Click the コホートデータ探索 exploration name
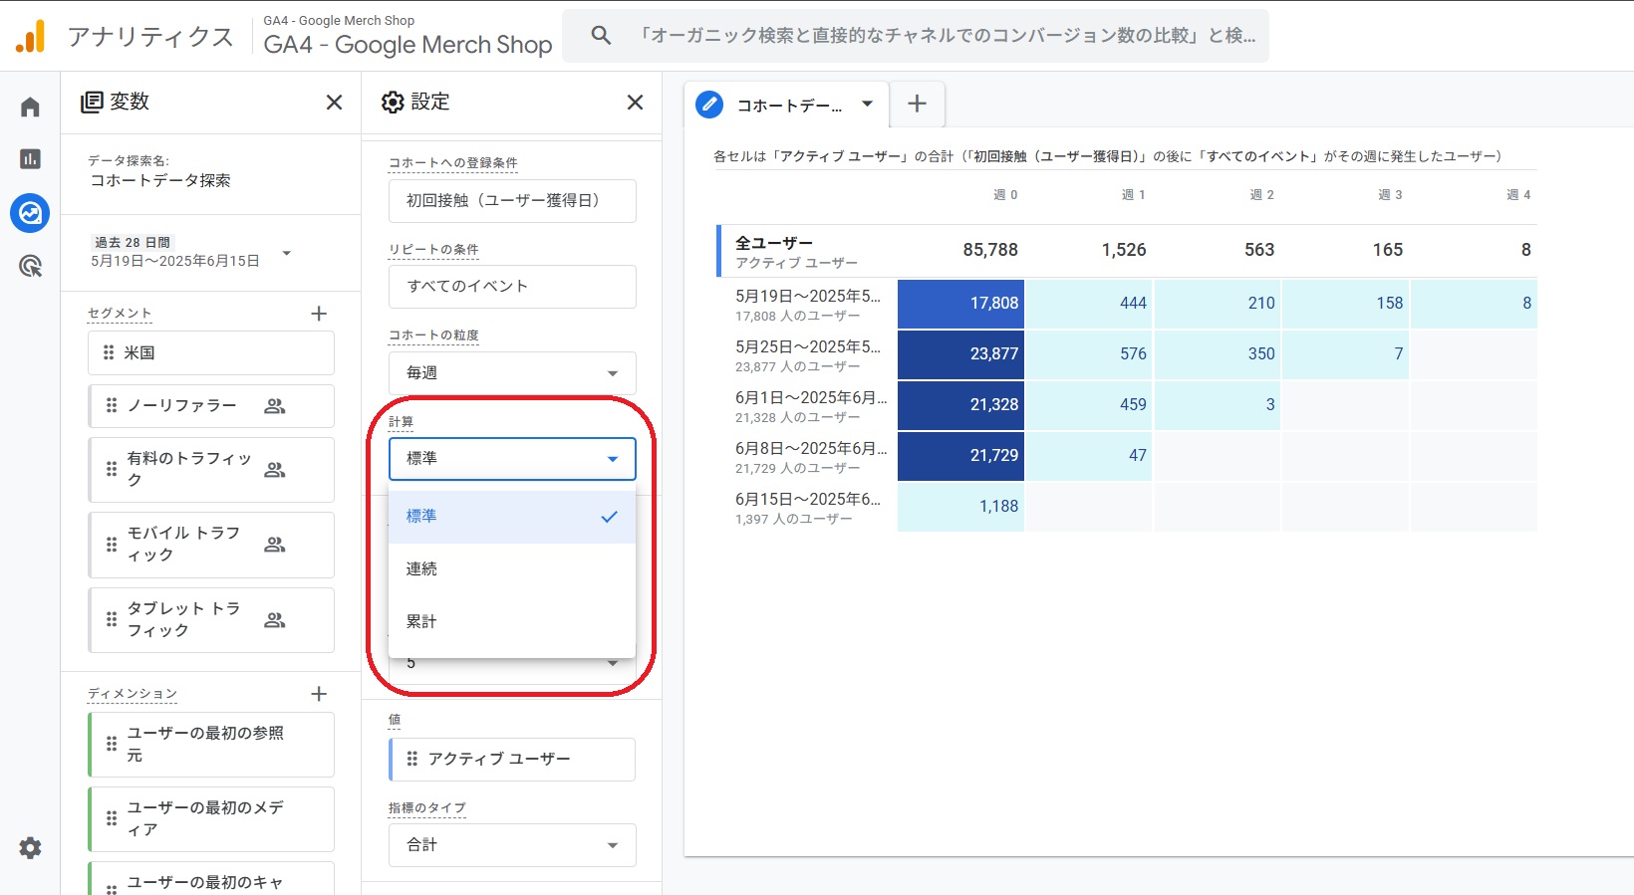Screen dimensions: 1634x895 pyautogui.click(x=160, y=180)
